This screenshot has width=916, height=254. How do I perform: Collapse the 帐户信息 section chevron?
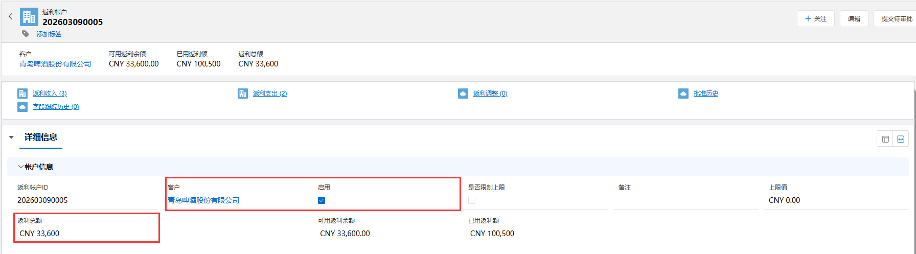tap(20, 167)
